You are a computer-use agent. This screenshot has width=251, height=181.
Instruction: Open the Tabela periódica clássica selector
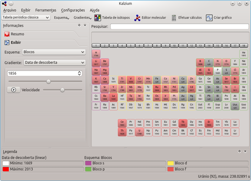click(26, 18)
